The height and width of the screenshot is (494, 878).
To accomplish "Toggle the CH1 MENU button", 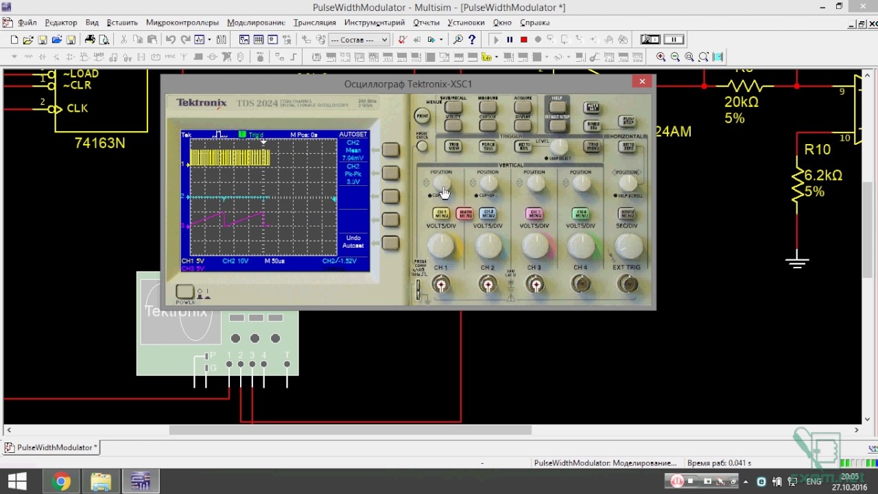I will [x=441, y=214].
